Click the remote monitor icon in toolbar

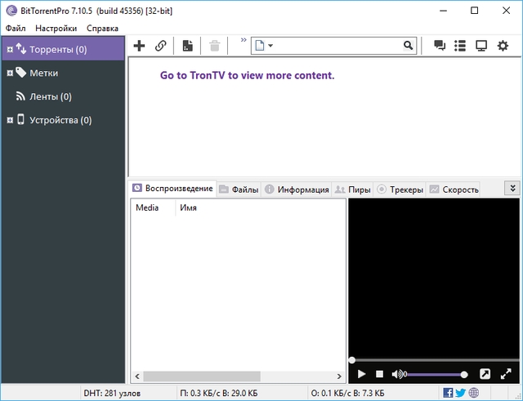(481, 46)
